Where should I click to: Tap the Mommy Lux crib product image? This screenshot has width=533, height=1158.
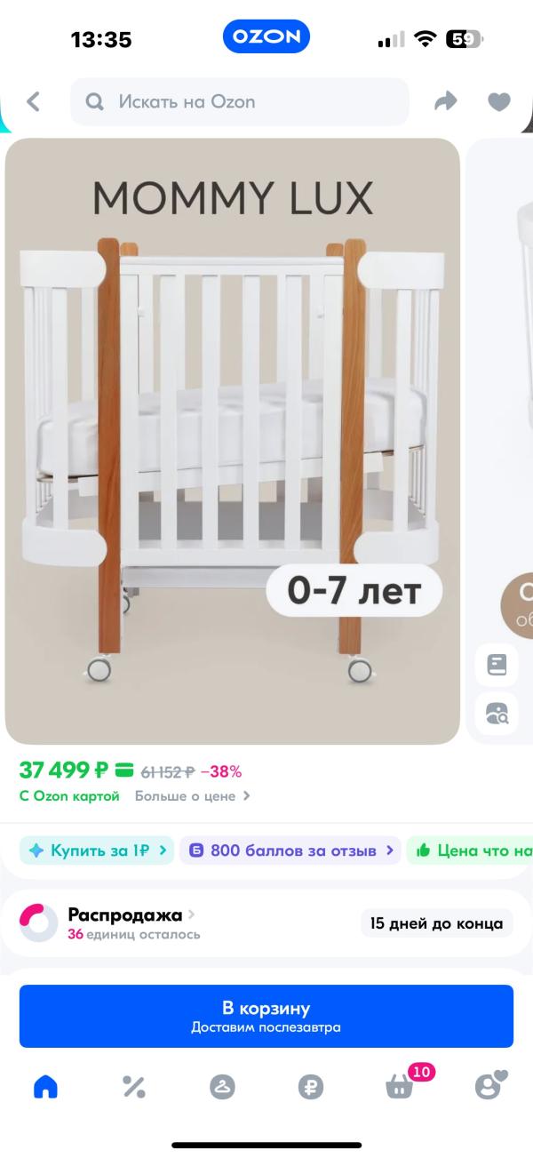[x=233, y=441]
